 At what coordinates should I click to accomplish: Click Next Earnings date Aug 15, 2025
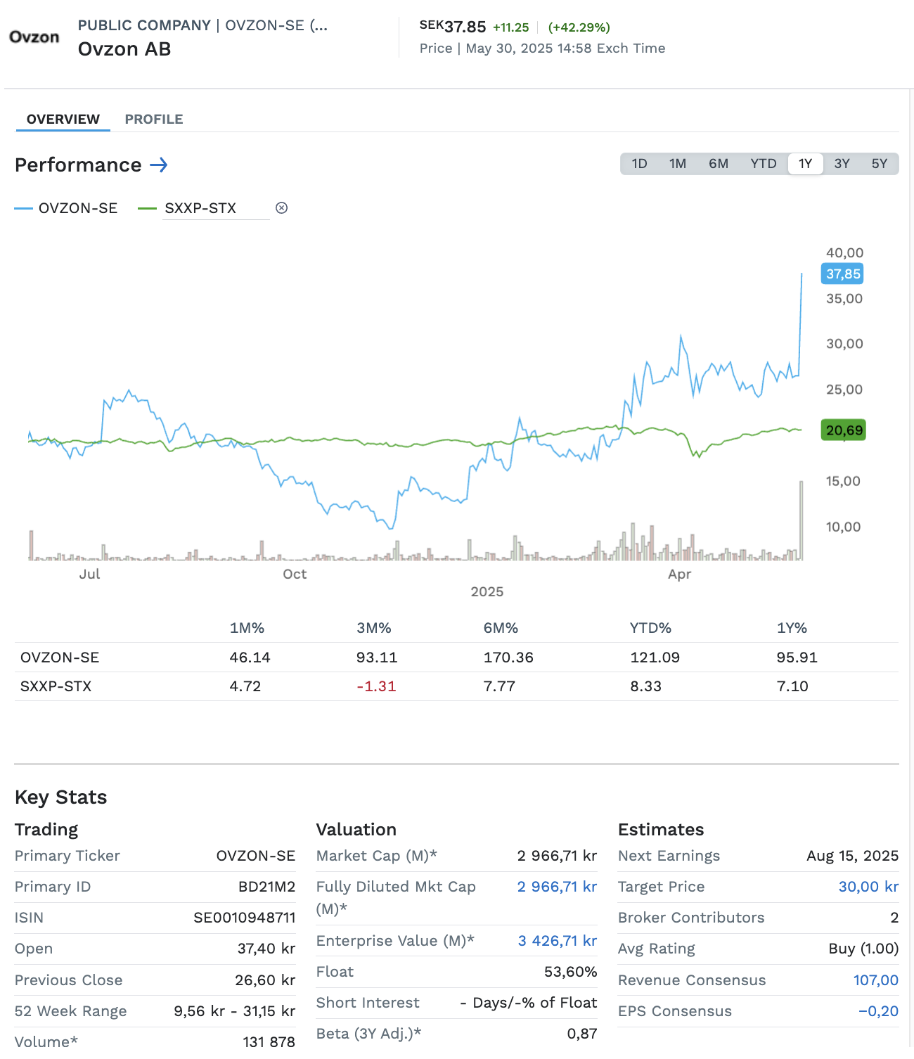853,856
